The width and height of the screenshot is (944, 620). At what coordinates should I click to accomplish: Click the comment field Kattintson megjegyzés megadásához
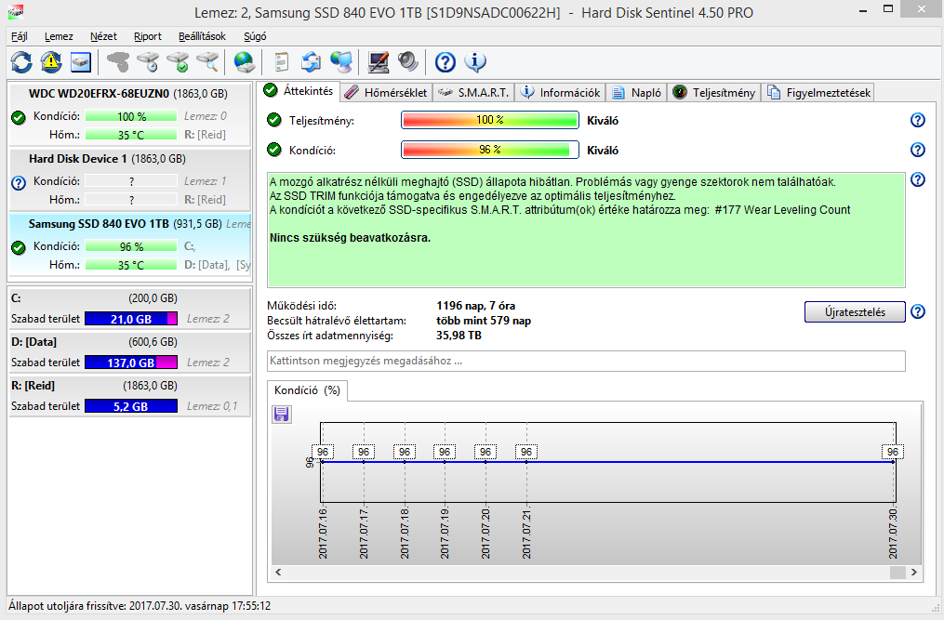[x=586, y=362]
